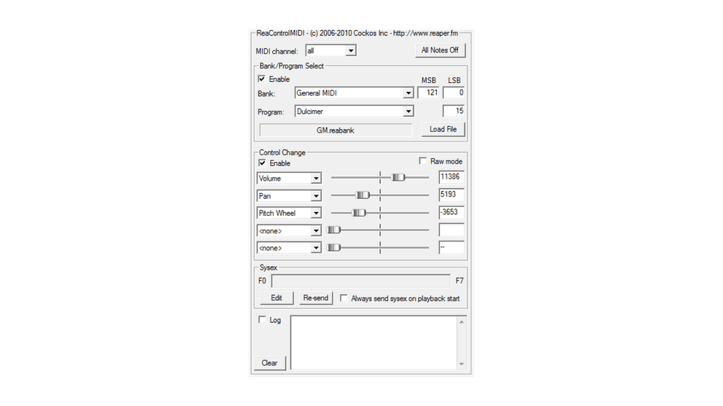Click the Pan value field showing 5193
The width and height of the screenshot is (723, 406).
[451, 195]
